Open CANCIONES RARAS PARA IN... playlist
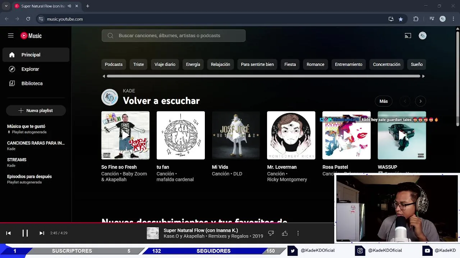This screenshot has width=460, height=258. [36, 145]
